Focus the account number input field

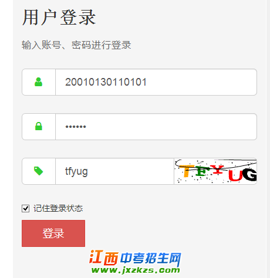pos(156,82)
